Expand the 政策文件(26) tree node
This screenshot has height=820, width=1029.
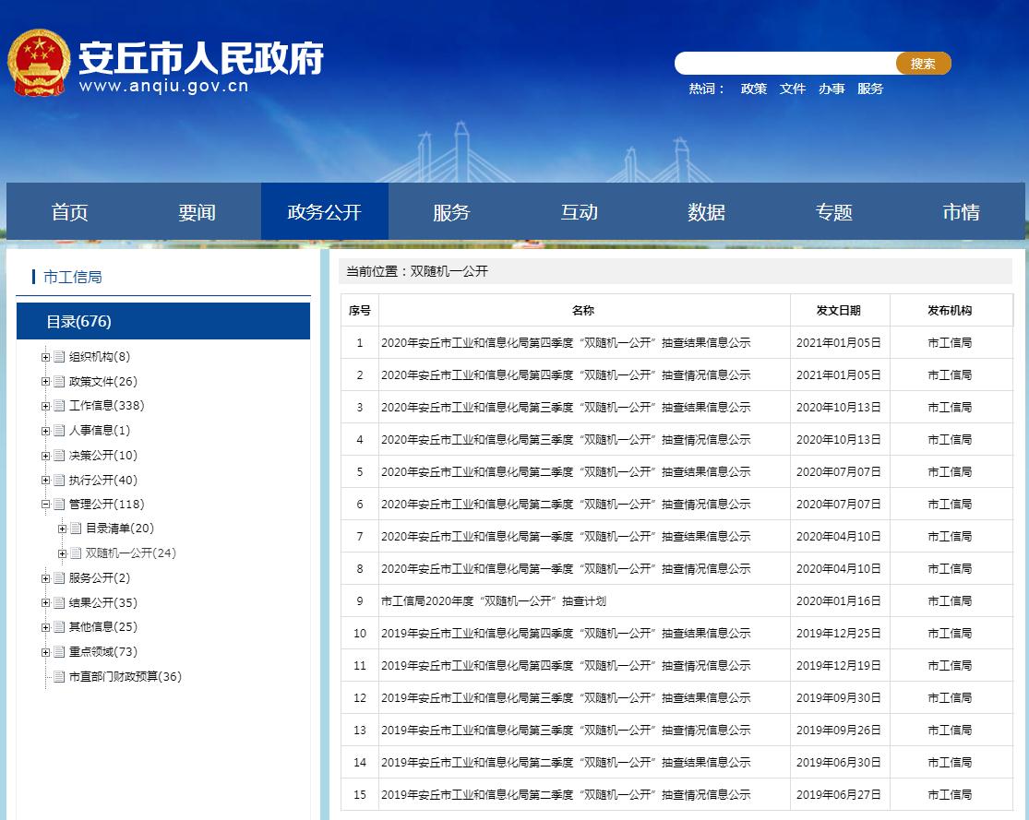click(x=45, y=382)
